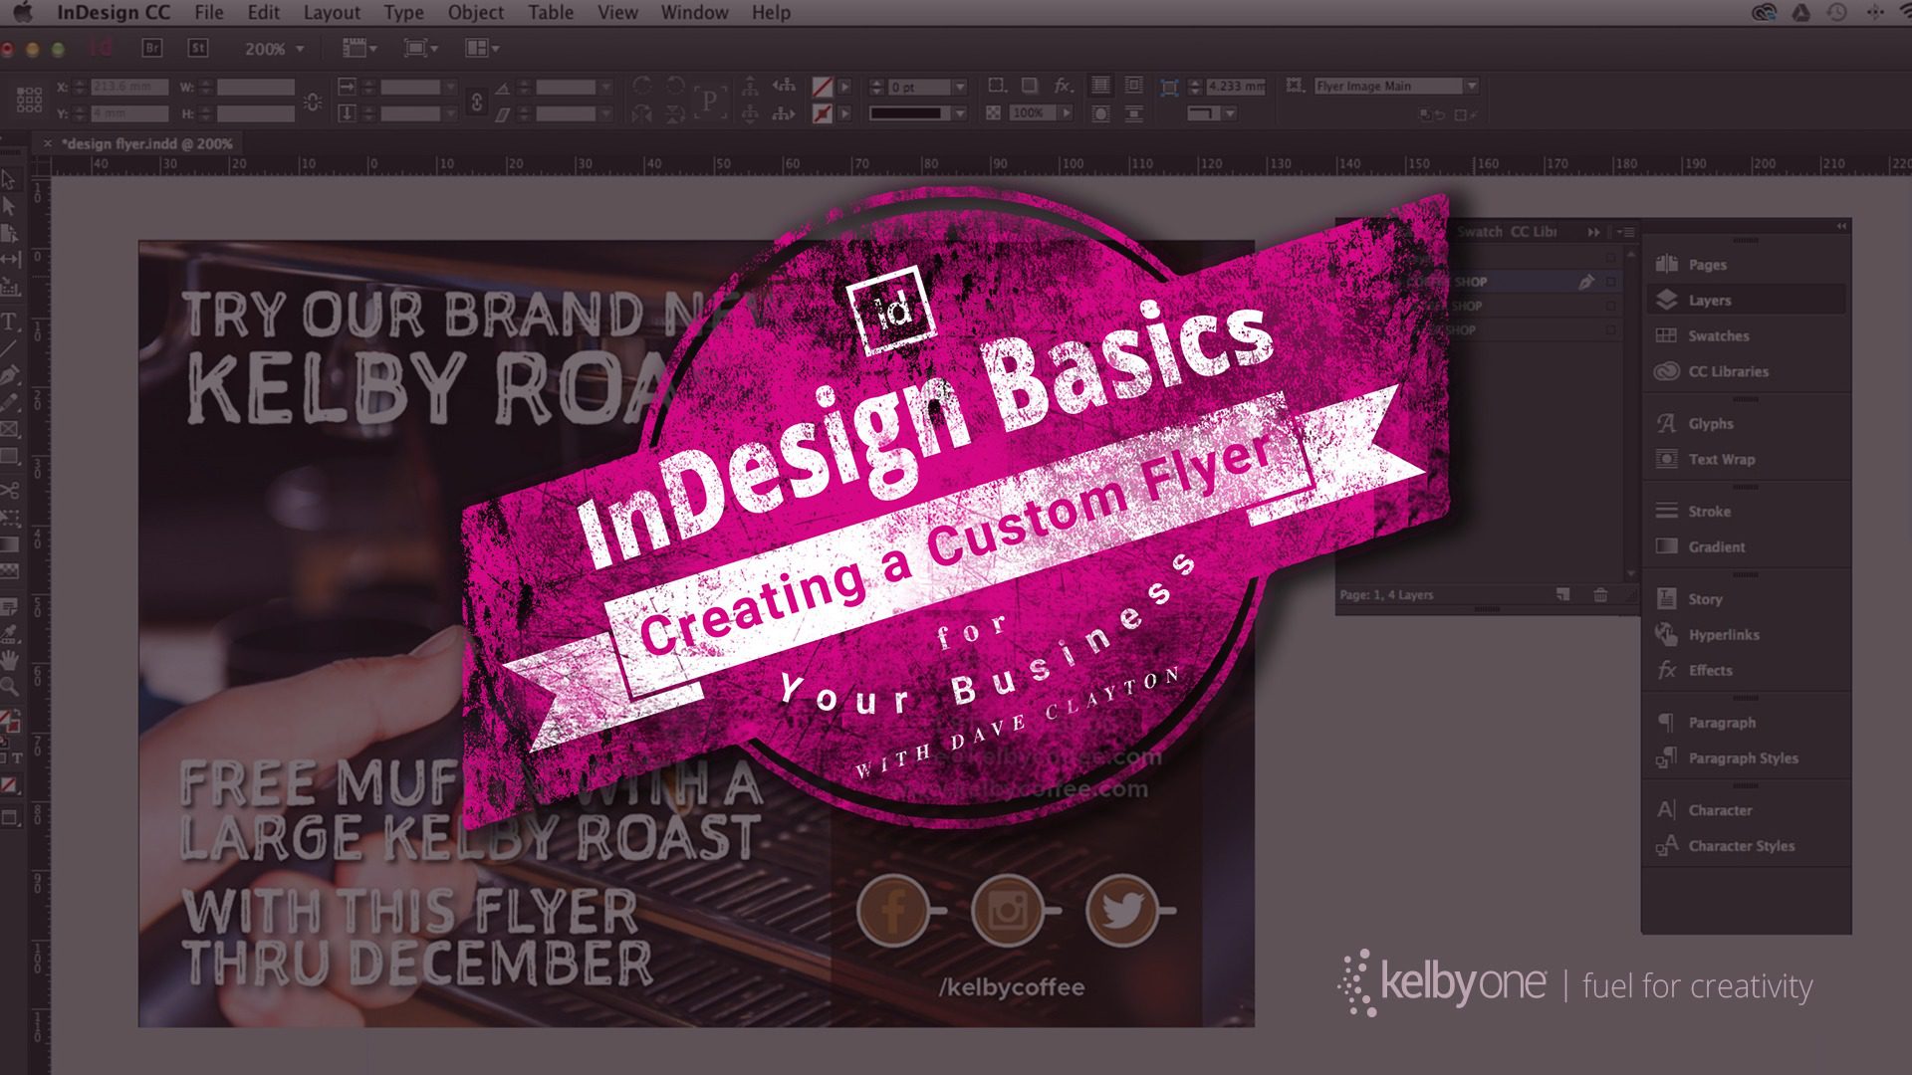Expand the collapsed tabs in the Layers panel group
Viewport: 1912px width, 1075px height.
(x=1593, y=232)
